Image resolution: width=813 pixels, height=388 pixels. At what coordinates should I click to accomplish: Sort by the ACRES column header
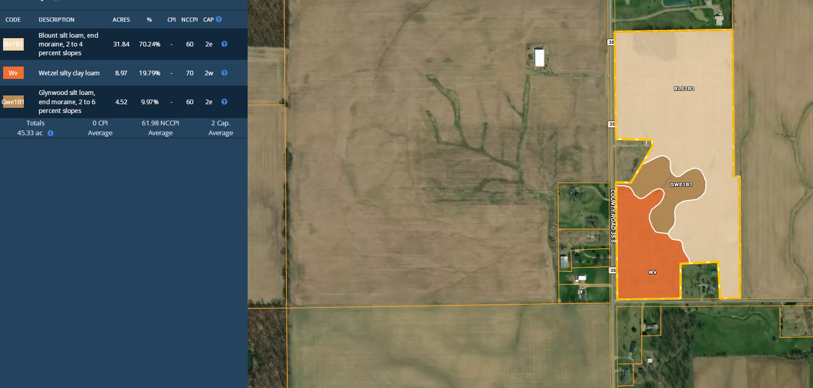pyautogui.click(x=121, y=20)
